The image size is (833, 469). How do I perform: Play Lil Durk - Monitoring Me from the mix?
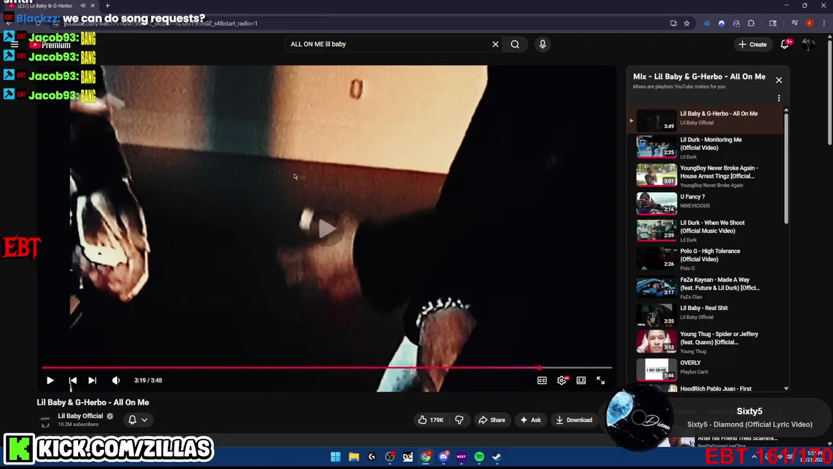(x=706, y=147)
